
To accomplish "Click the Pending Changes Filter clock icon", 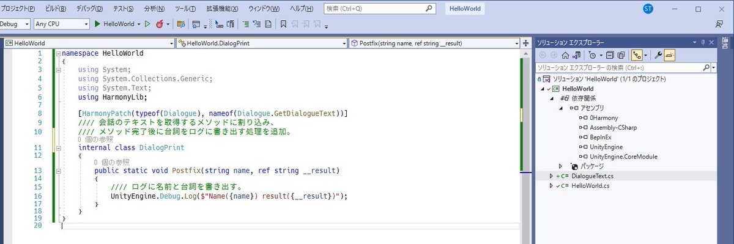I will point(591,55).
